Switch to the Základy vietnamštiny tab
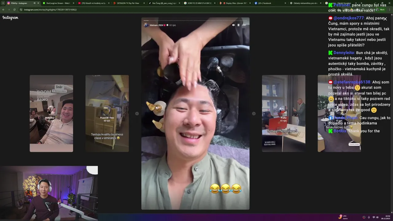 tap(305, 3)
